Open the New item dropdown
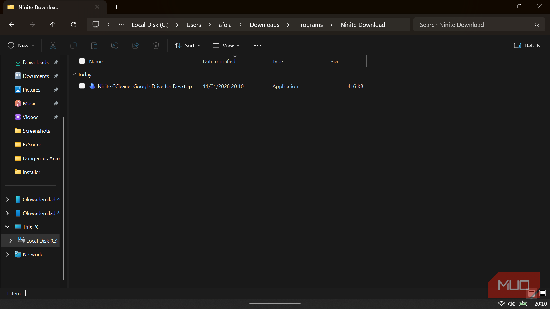Image resolution: width=550 pixels, height=309 pixels. tap(21, 46)
